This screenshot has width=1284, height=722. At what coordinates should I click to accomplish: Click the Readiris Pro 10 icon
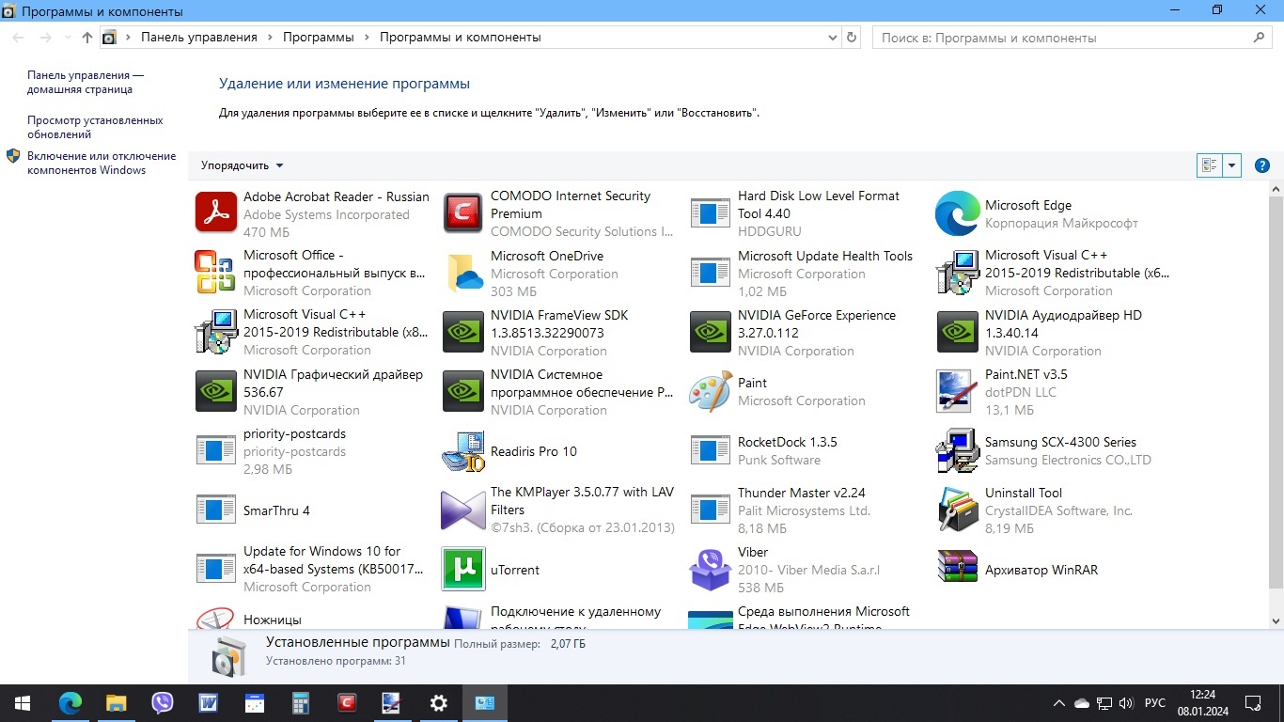463,451
